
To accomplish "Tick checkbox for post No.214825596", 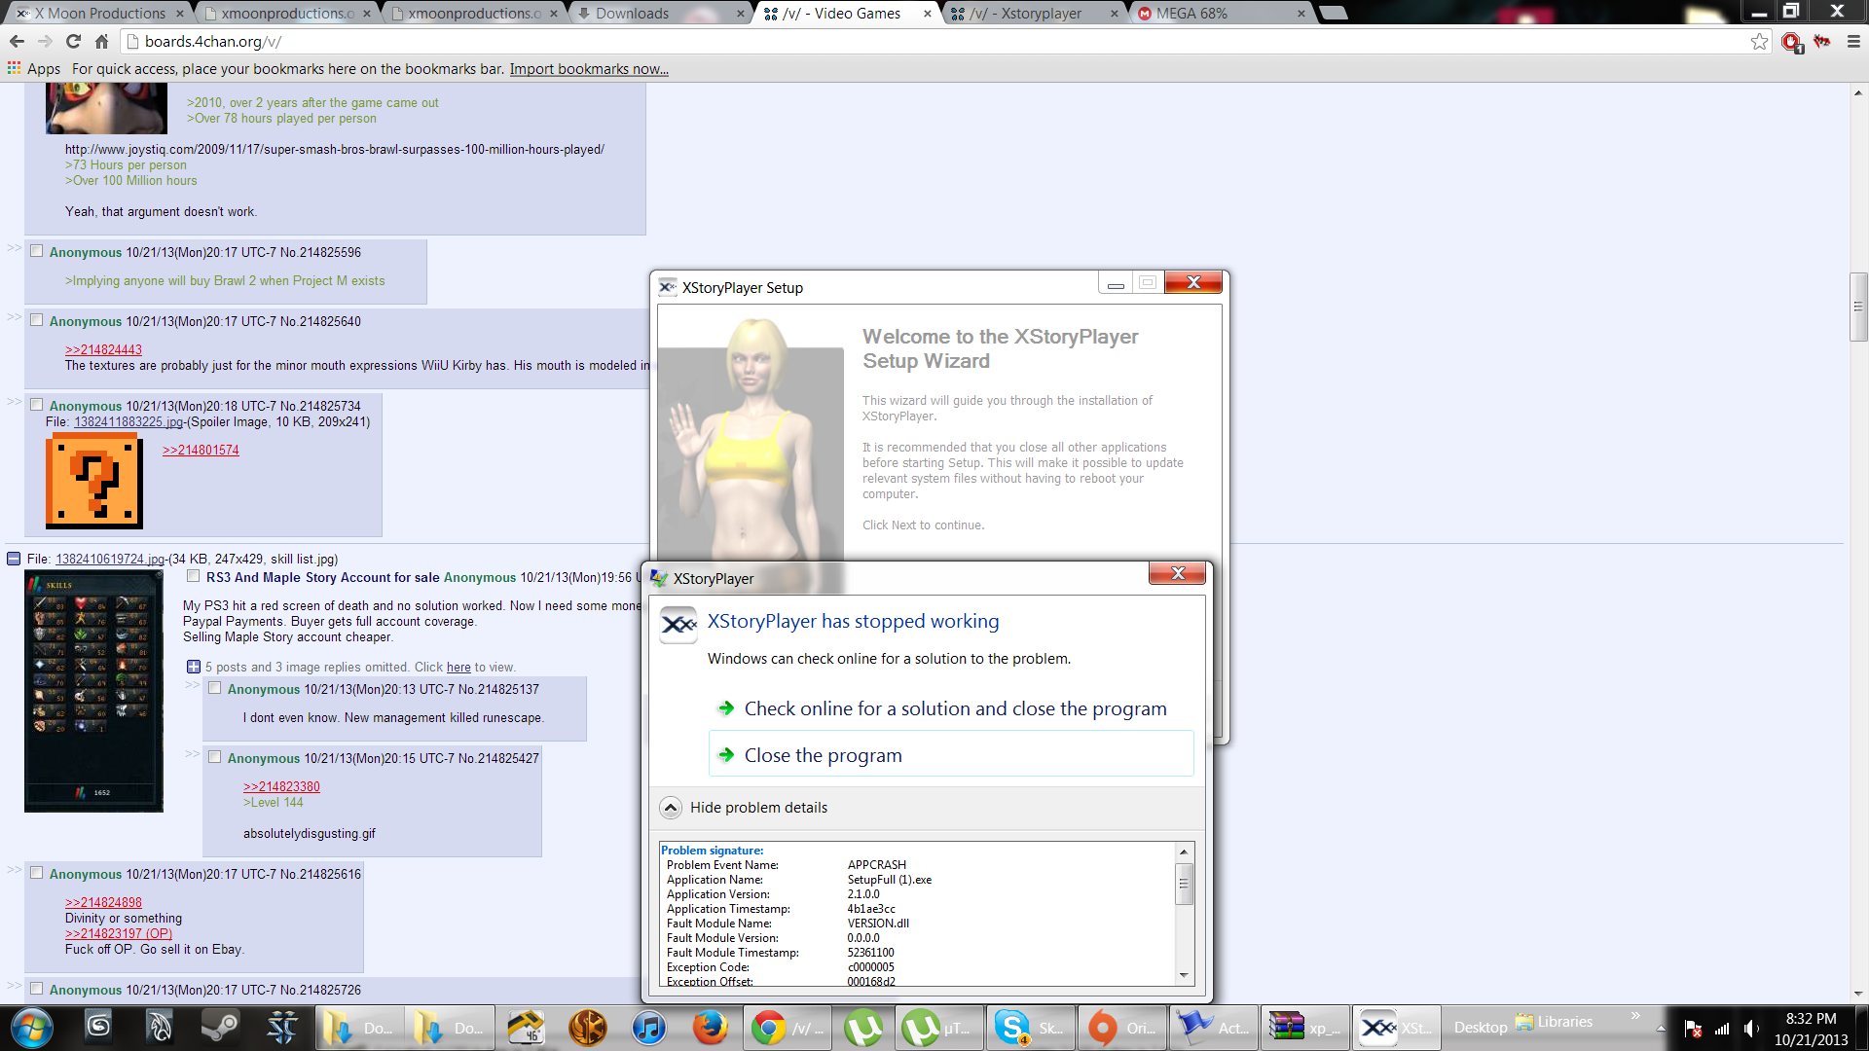I will click(36, 251).
